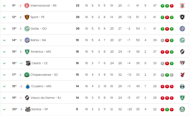190x116 pixels.
Task: Expand the Internacional - RS row chevron
Action: point(4,6)
